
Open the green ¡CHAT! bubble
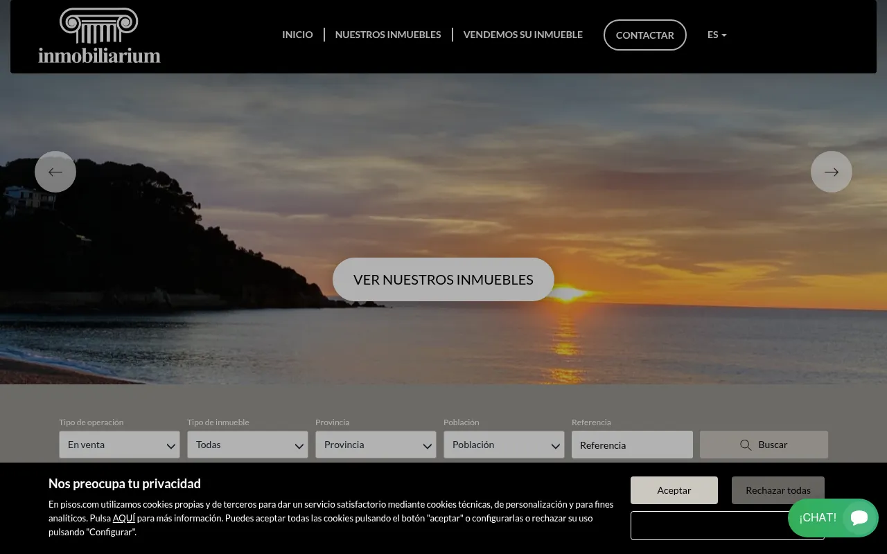(833, 518)
